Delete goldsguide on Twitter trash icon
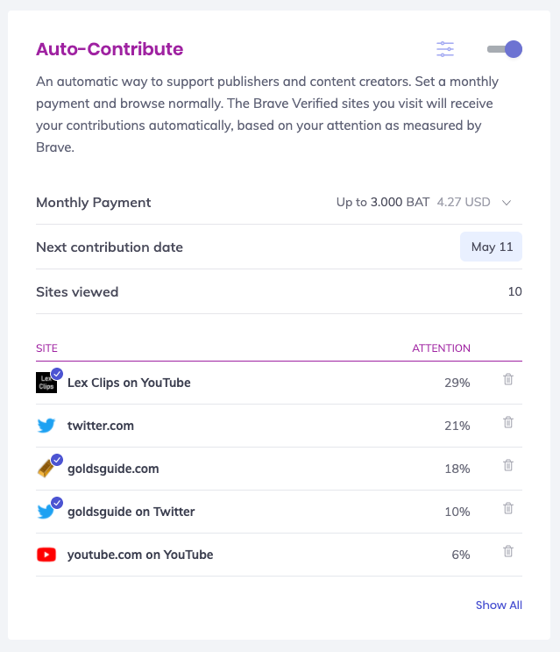The height and width of the screenshot is (652, 560). [507, 509]
